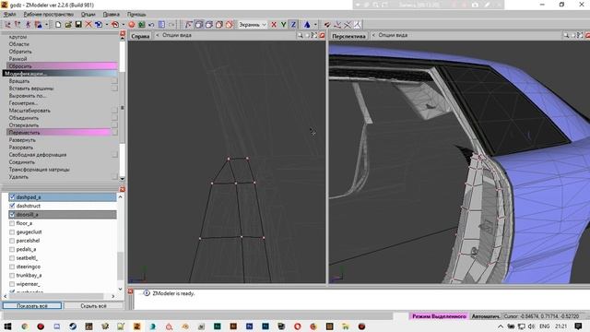Open Windows Start button on taskbar
Image resolution: width=590 pixels, height=332 pixels.
tap(7, 326)
